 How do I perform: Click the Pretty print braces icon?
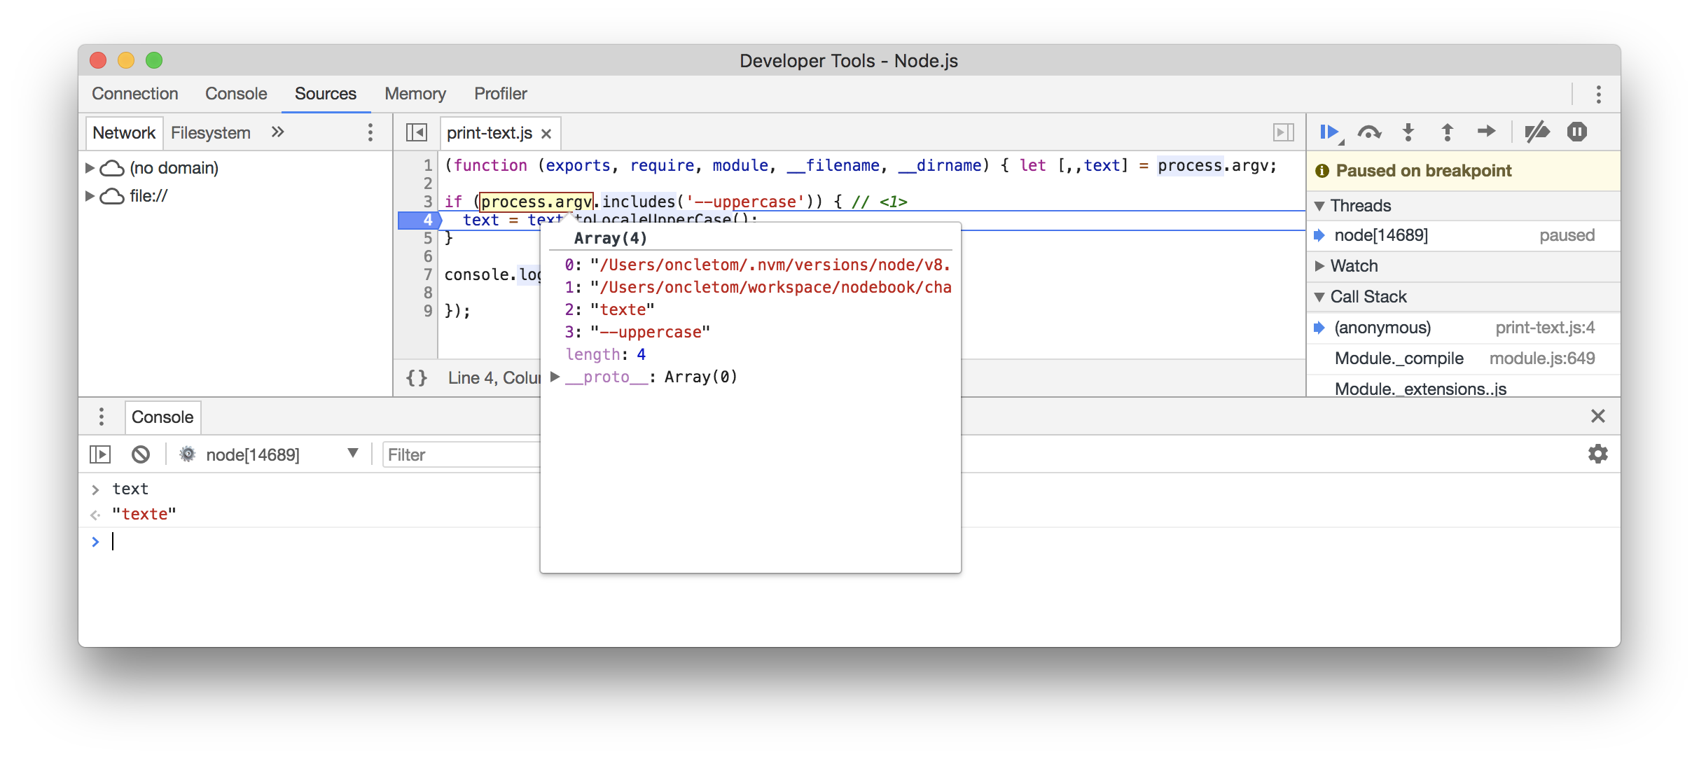click(416, 377)
